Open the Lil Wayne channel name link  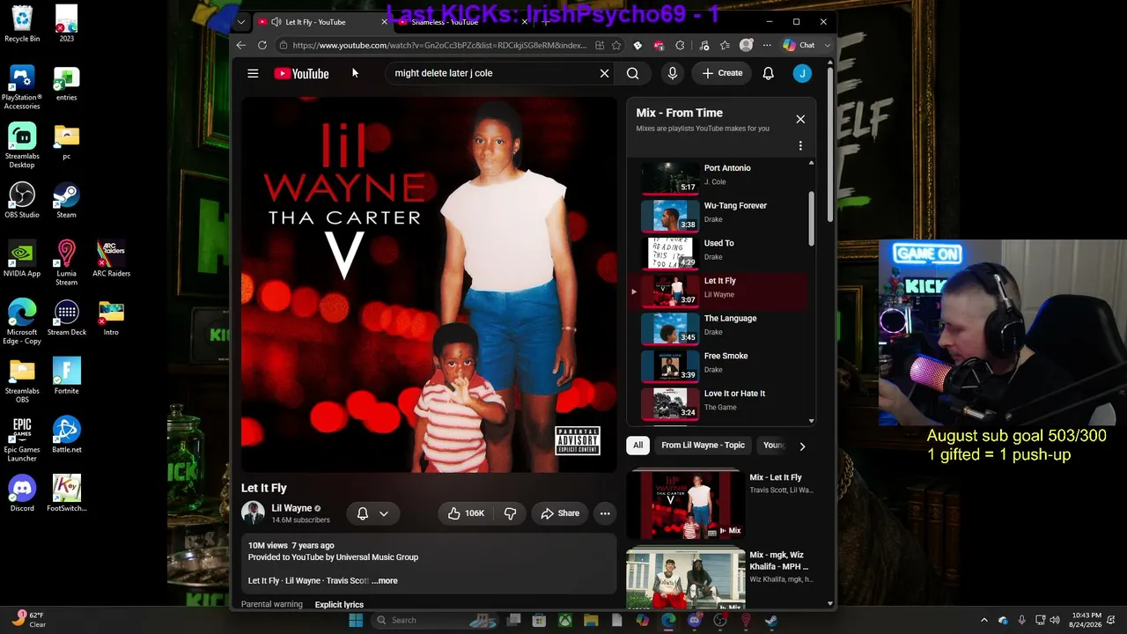coord(291,508)
